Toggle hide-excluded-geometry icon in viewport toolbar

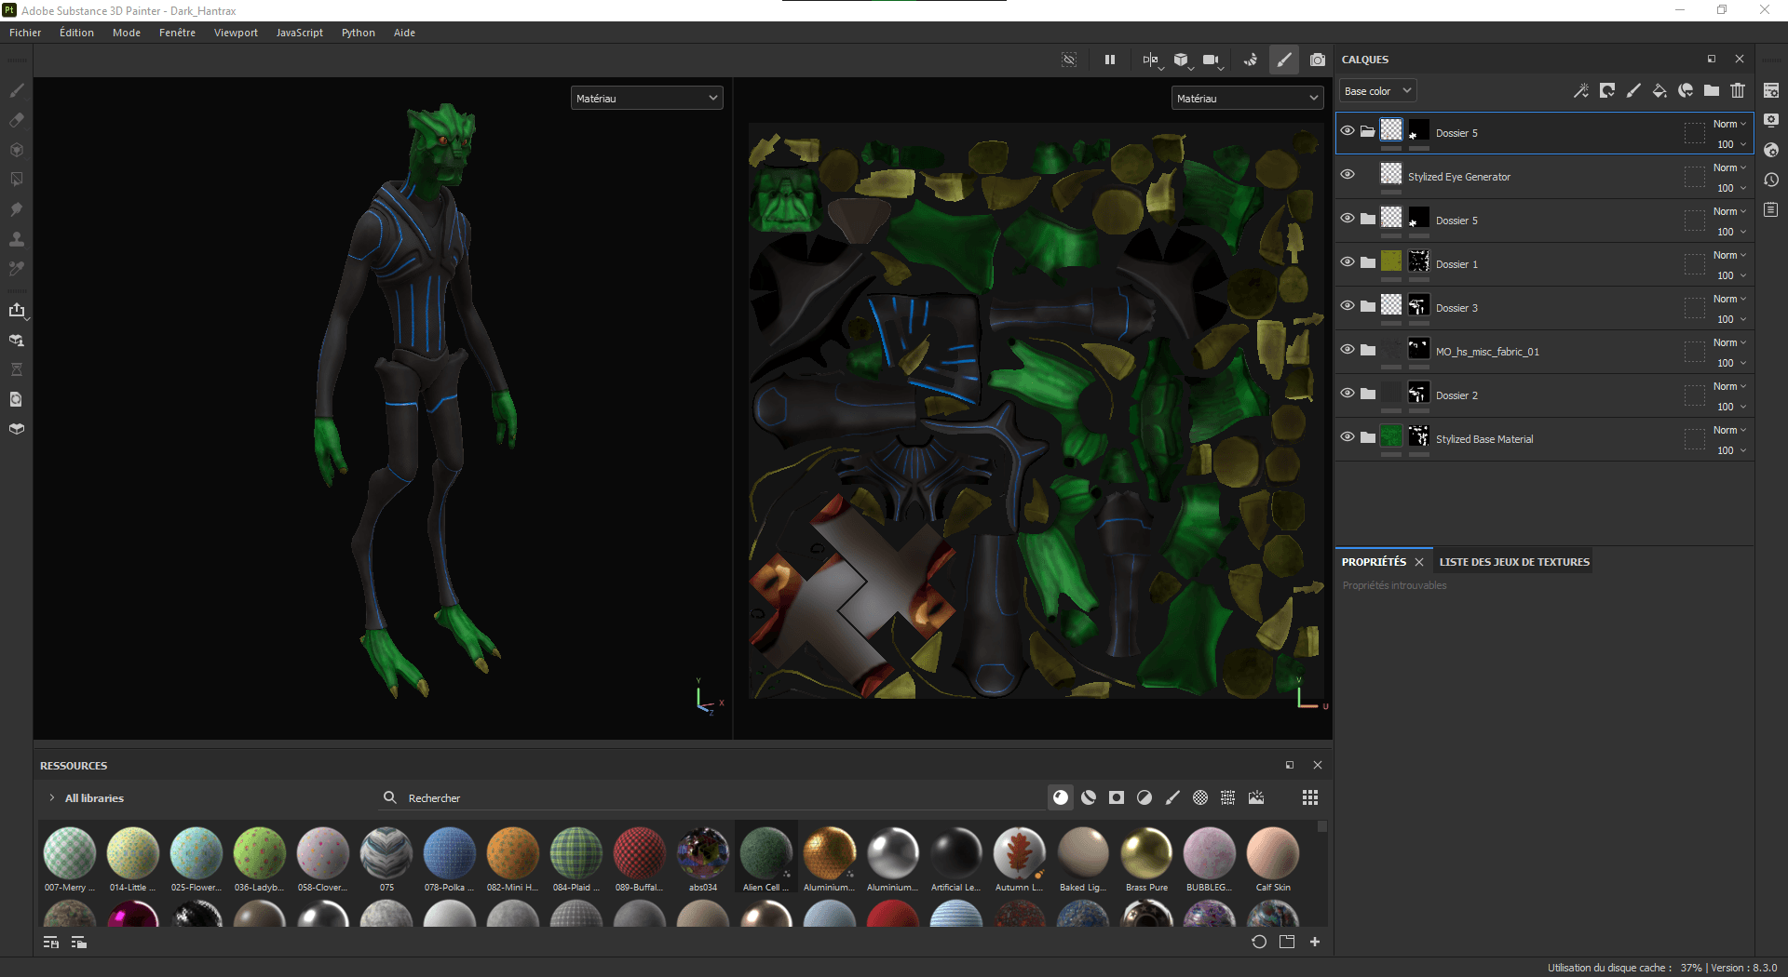coord(1069,60)
